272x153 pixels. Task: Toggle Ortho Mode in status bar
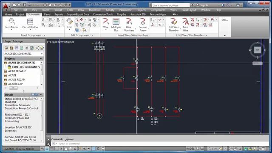57,149
